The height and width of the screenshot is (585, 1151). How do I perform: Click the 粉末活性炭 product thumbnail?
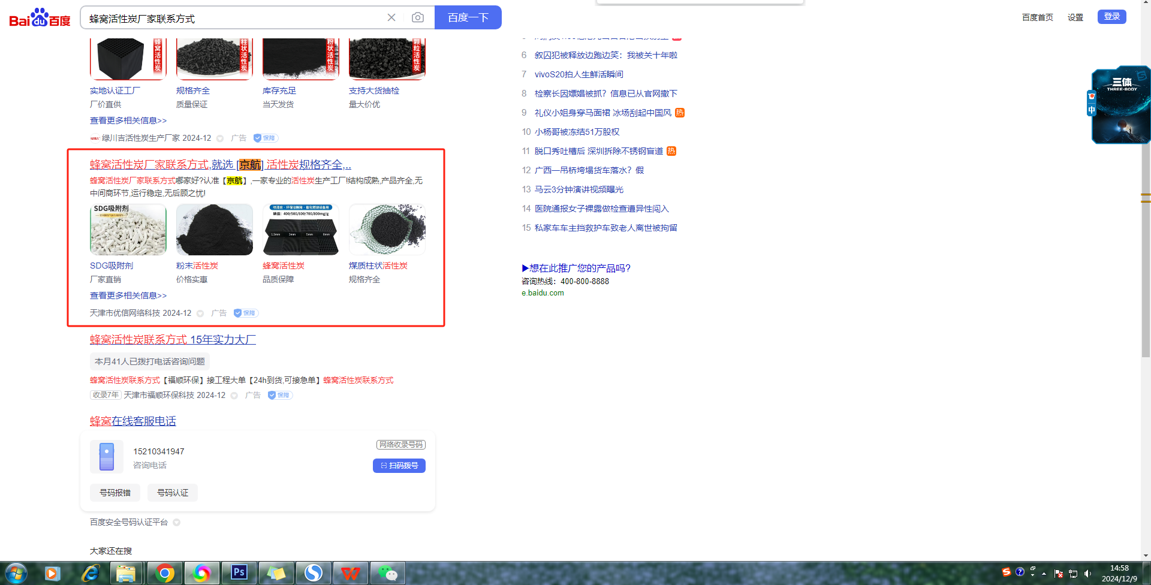[x=215, y=230]
